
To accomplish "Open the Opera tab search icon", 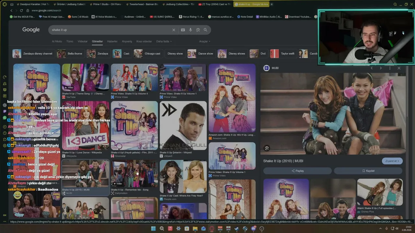I will 395,4.
